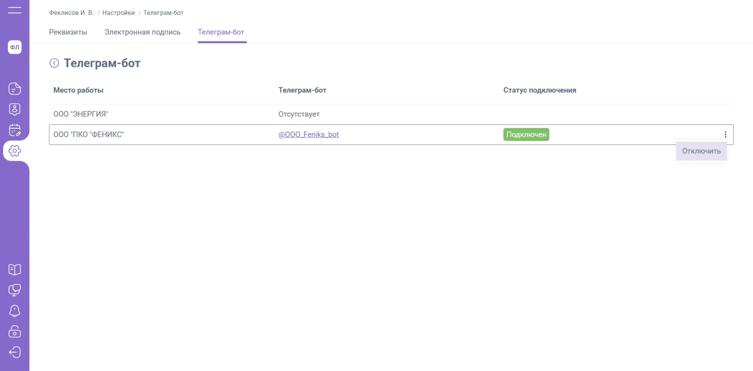Open the employee profile card icon
Viewport: 753px width, 371px height.
coord(15,109)
